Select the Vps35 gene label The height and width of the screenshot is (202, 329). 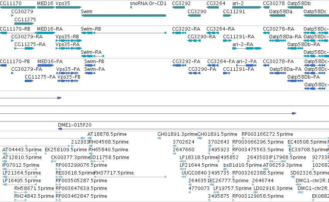pyautogui.click(x=63, y=3)
